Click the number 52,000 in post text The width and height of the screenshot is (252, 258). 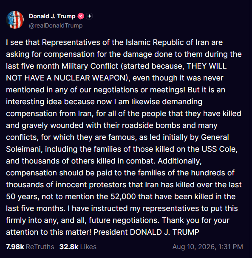pyautogui.click(x=123, y=197)
